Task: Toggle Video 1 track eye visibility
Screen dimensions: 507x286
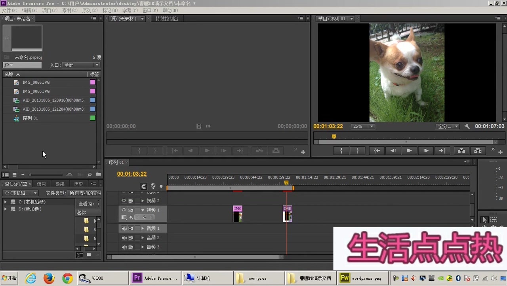Action: 124,210
